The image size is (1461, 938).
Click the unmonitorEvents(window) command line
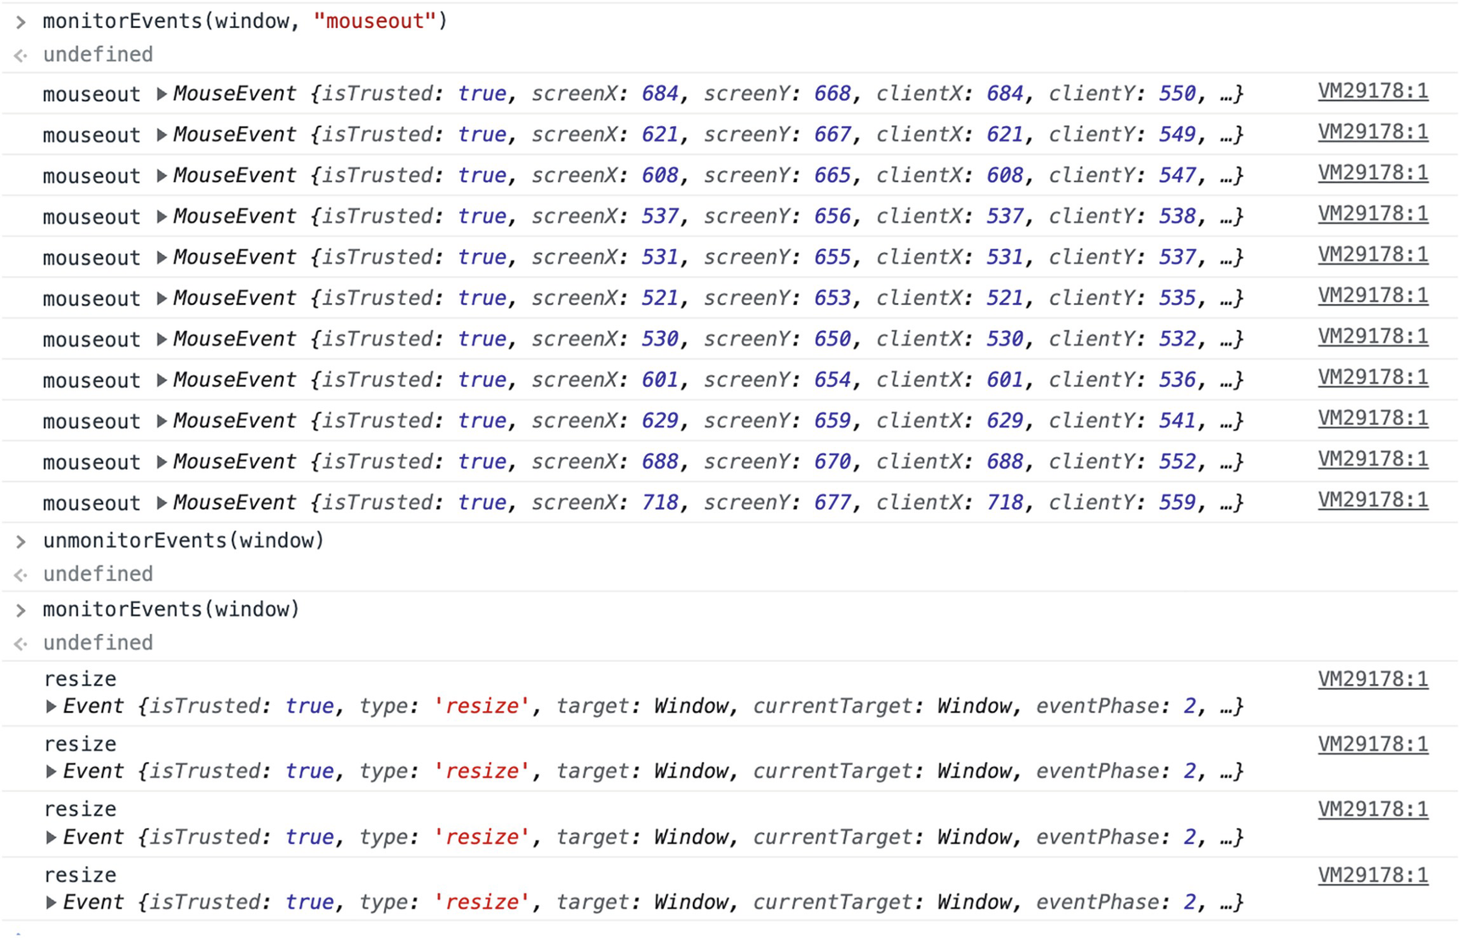point(184,541)
